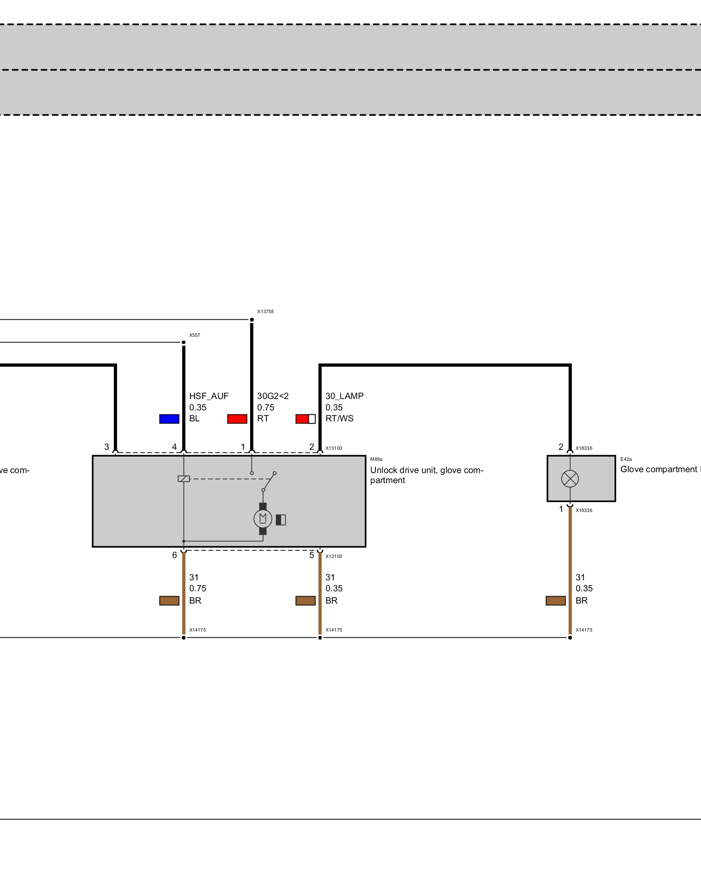
Task: Click the X14175 ground label below pin 6 wire
Action: [x=198, y=630]
